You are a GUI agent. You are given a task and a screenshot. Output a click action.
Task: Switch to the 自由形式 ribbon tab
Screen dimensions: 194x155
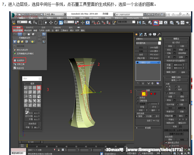(x=30, y=27)
